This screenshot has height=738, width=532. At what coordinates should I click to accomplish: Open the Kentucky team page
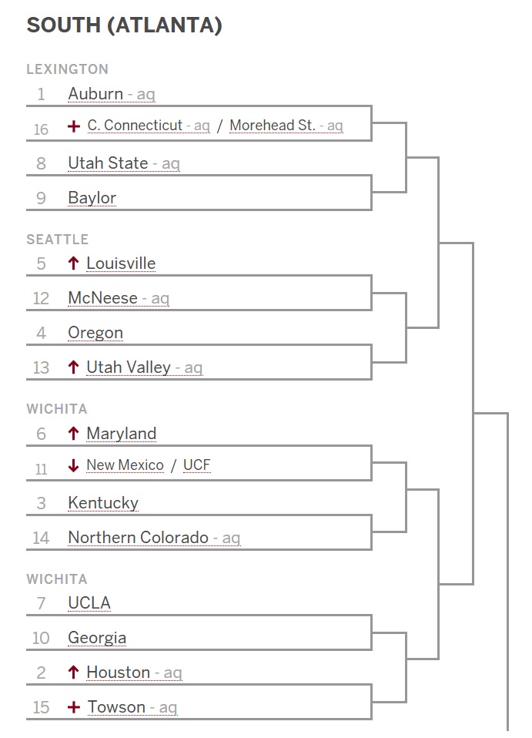[103, 503]
